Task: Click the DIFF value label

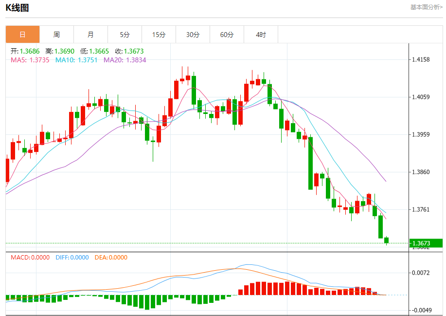Action: [71, 258]
